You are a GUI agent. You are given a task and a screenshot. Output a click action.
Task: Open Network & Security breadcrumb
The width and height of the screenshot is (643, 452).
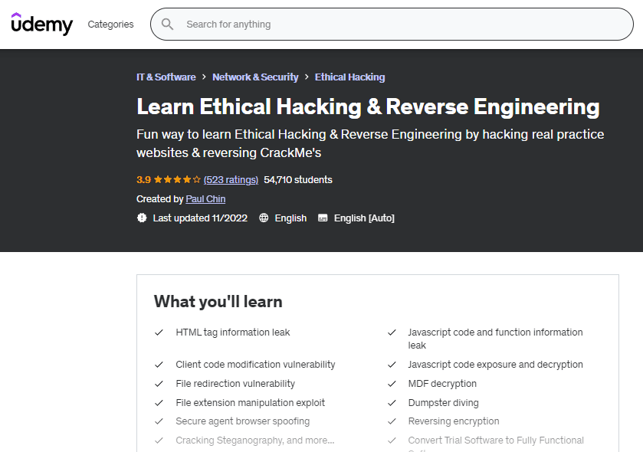click(x=255, y=77)
